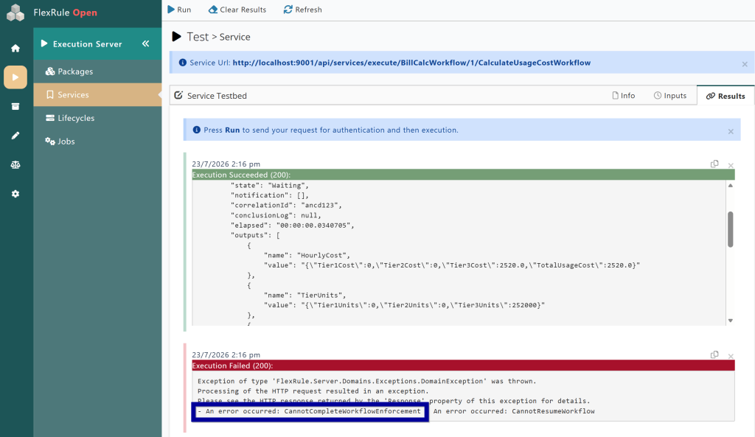Open the settings gear icon in rail
Screen dimensions: 755x437
pyautogui.click(x=15, y=194)
